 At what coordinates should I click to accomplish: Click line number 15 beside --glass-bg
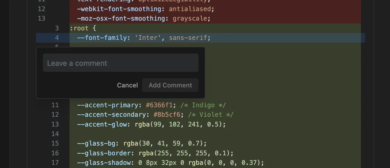click(55, 143)
